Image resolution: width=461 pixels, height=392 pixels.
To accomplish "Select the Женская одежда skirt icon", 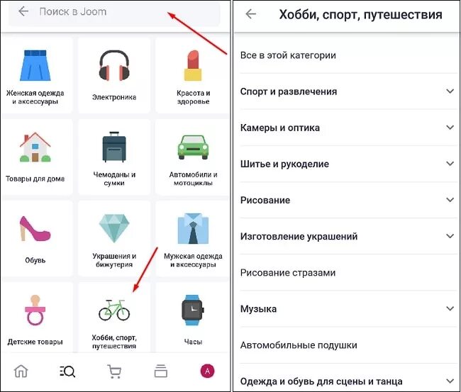I will [35, 65].
